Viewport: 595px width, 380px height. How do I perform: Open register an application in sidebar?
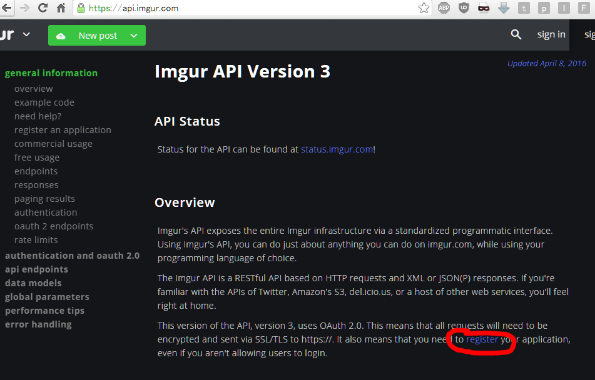[x=63, y=130]
